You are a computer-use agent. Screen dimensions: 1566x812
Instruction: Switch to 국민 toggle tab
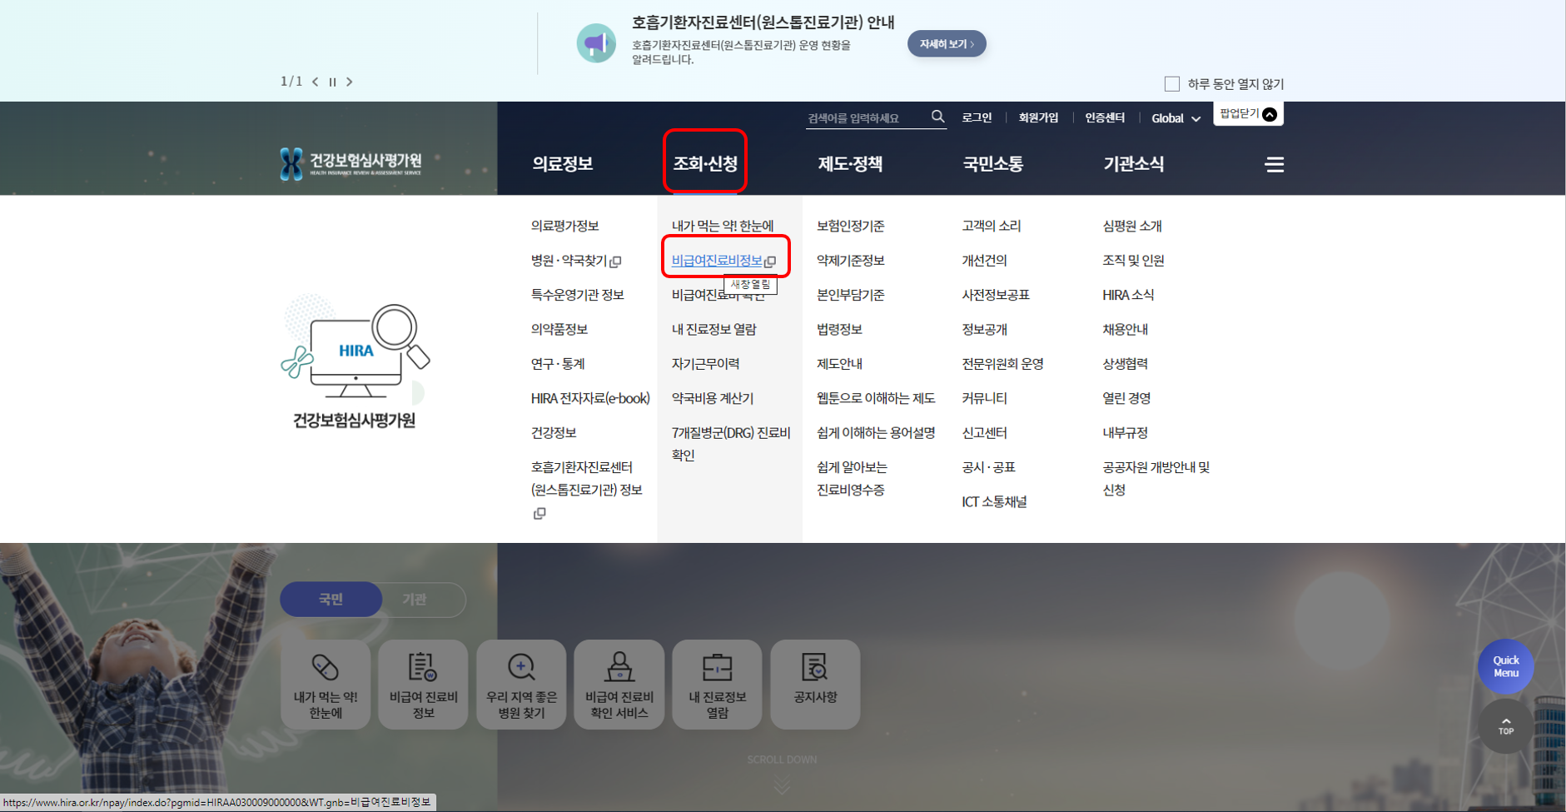pos(331,600)
